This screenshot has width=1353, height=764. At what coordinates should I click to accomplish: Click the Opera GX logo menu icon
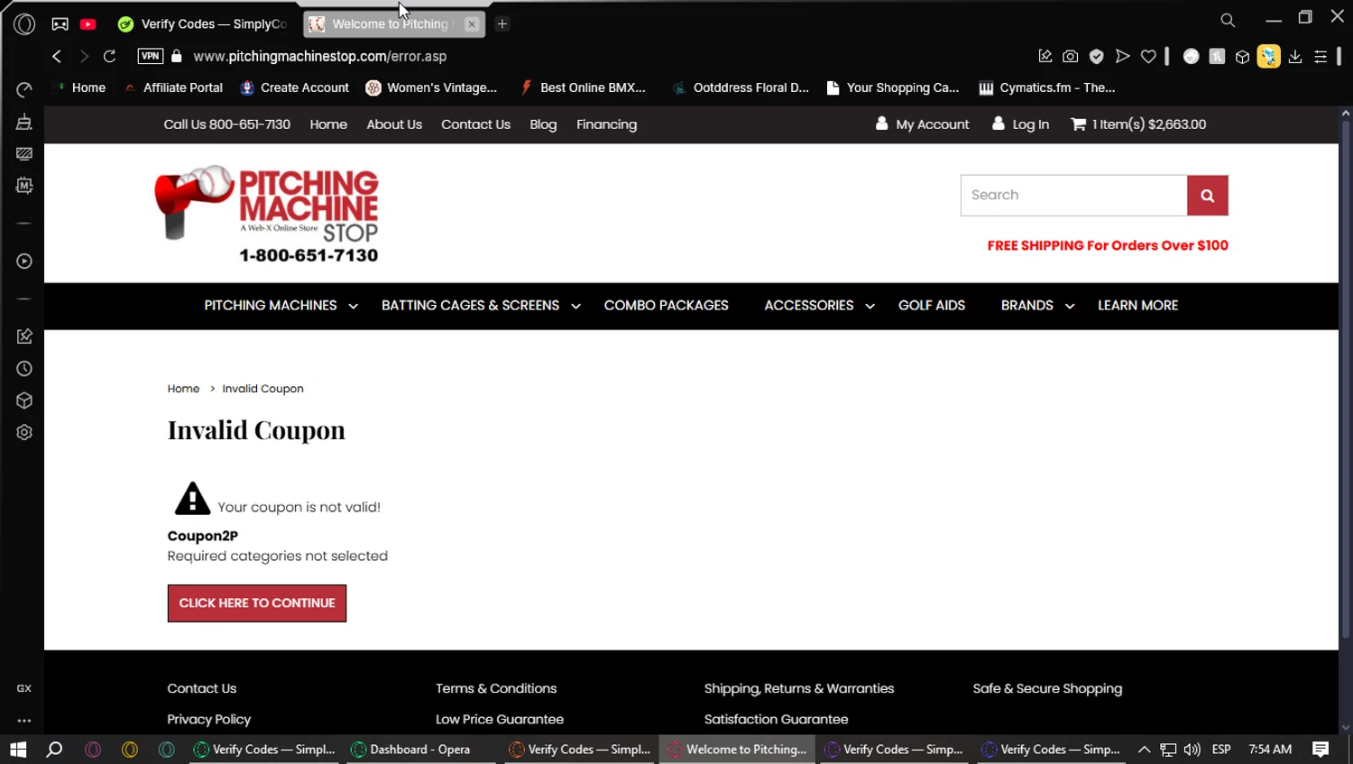tap(24, 24)
